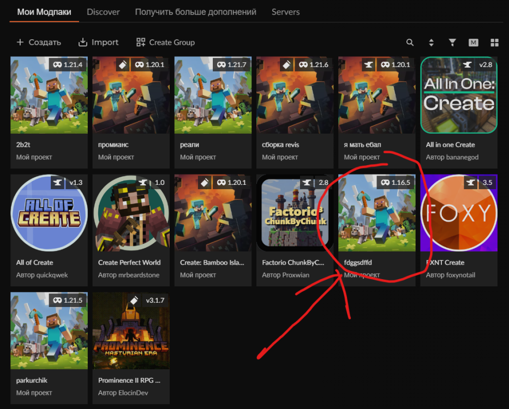The width and height of the screenshot is (509, 409).
Task: Click the title text промианс
Action: tap(113, 145)
